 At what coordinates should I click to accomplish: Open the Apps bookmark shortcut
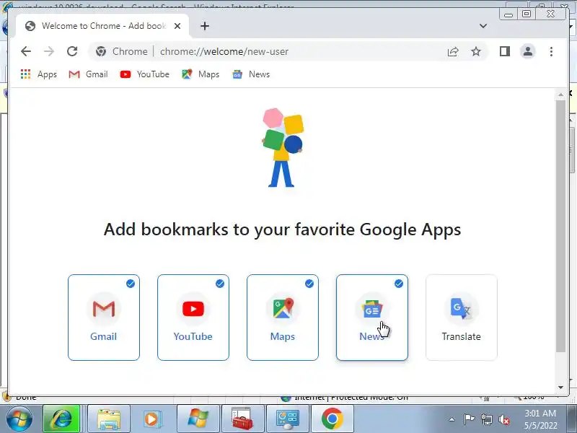pos(39,74)
